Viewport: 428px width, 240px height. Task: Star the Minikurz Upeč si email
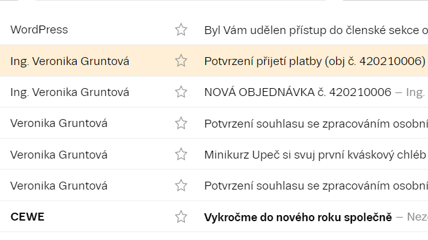(x=181, y=154)
